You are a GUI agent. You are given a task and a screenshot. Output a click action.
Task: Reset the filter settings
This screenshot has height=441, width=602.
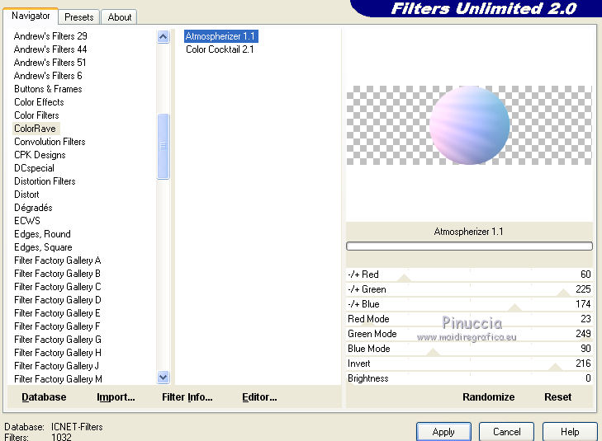pyautogui.click(x=558, y=397)
